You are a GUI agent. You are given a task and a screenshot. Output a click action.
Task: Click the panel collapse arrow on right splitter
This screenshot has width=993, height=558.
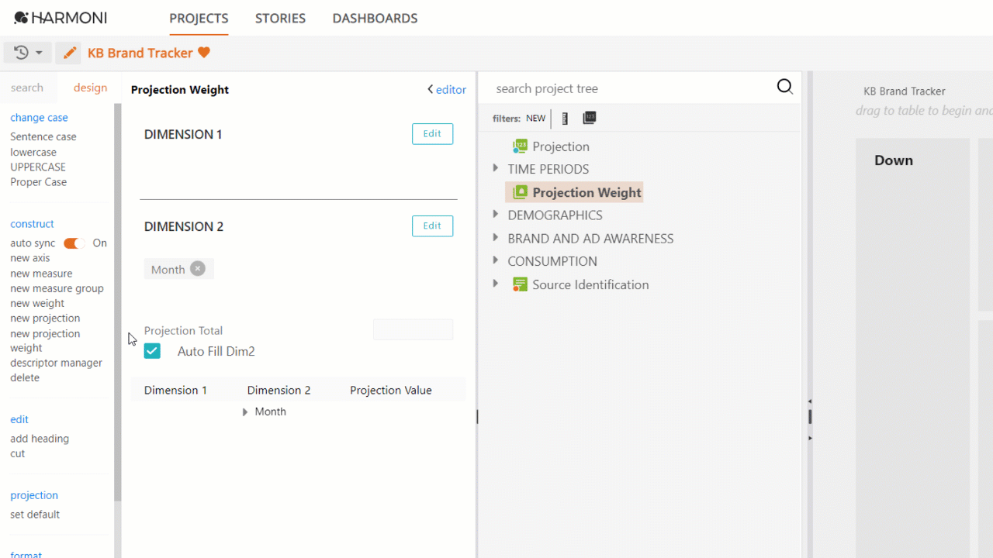coord(810,401)
